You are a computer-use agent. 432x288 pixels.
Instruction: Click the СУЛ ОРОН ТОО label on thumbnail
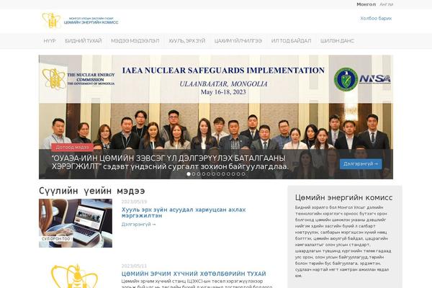[56, 238]
